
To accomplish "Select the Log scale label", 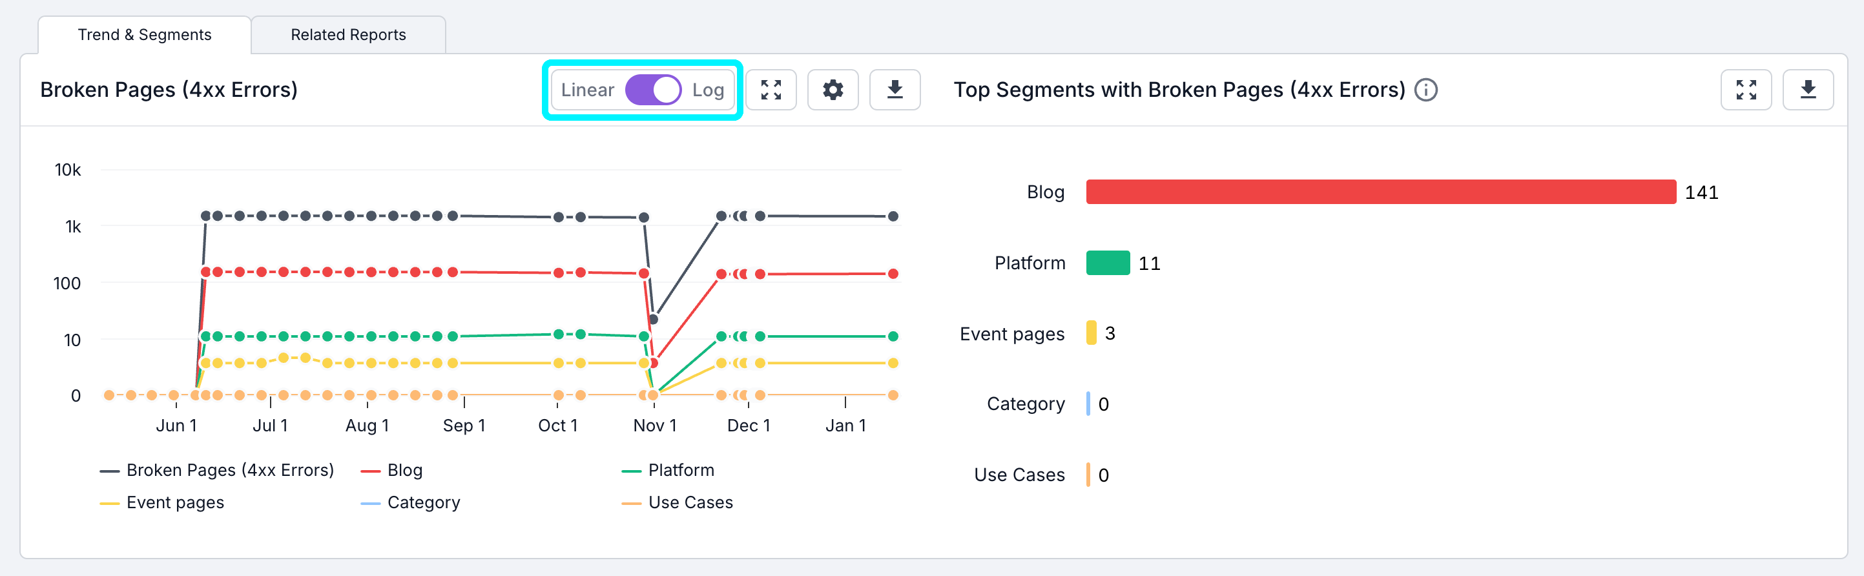I will tap(708, 90).
